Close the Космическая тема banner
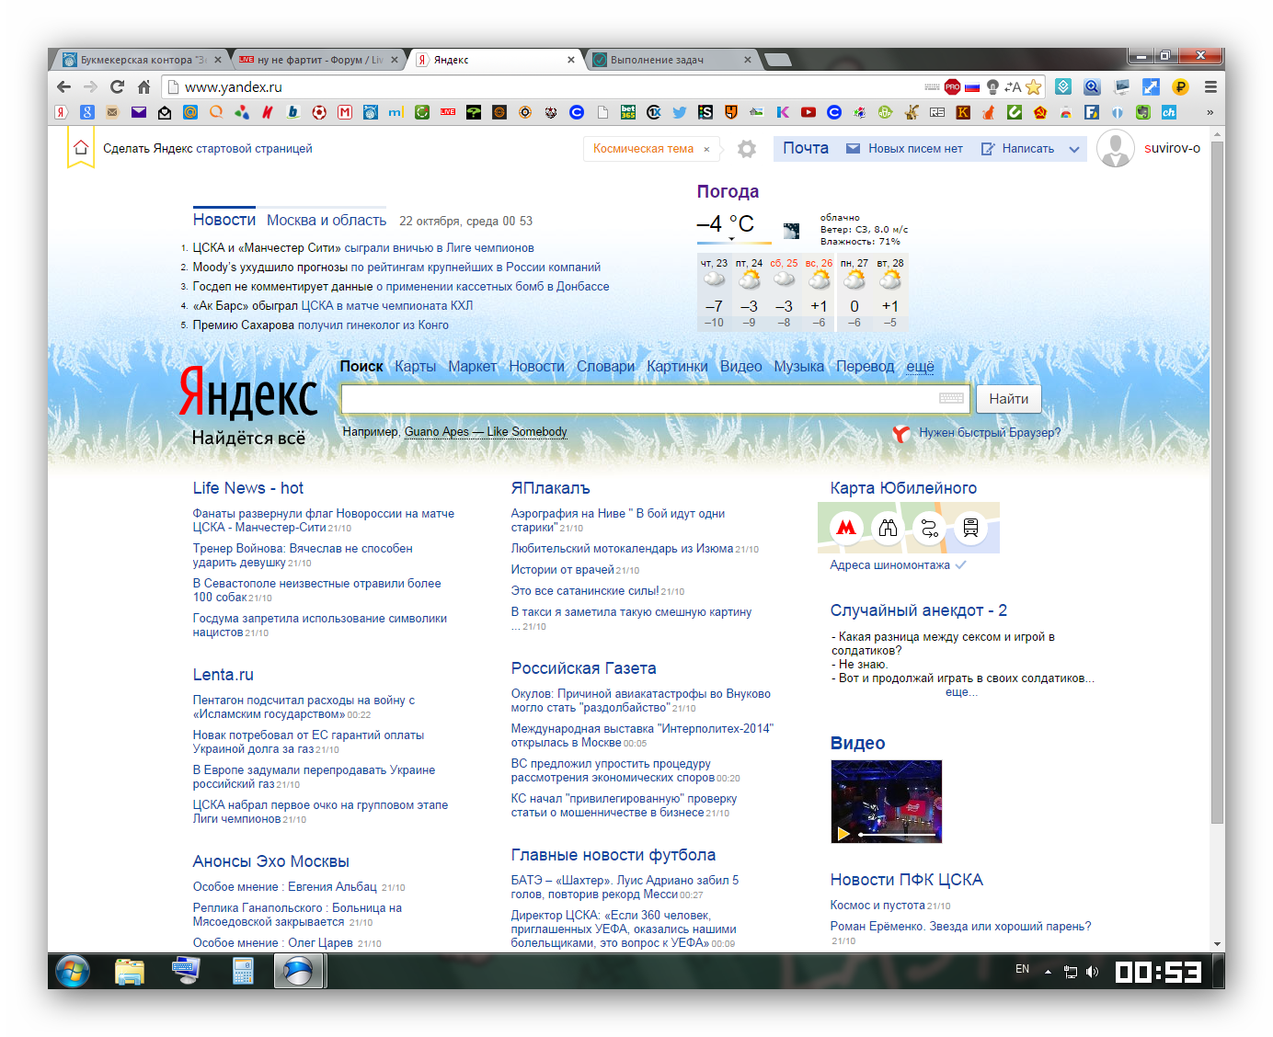The height and width of the screenshot is (1037, 1273). (x=706, y=149)
